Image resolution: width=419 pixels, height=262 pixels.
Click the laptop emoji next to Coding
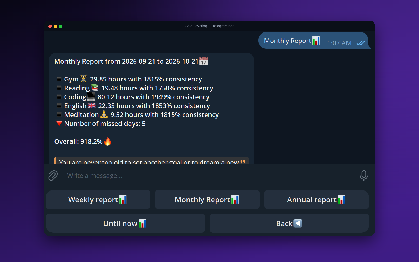(x=91, y=96)
